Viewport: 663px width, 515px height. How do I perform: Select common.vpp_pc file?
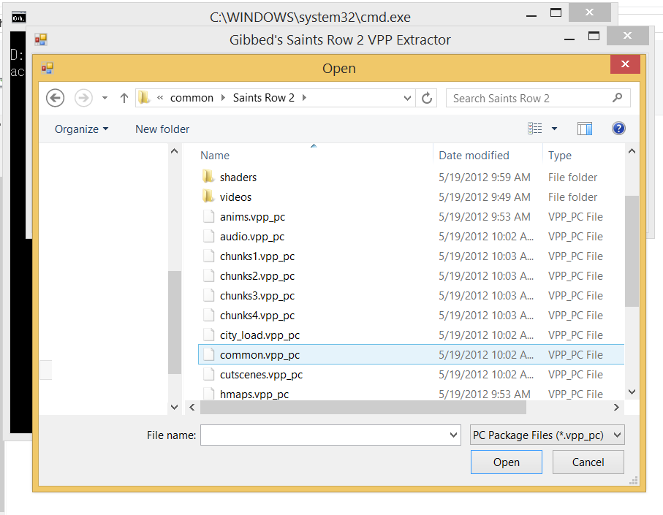(411, 354)
